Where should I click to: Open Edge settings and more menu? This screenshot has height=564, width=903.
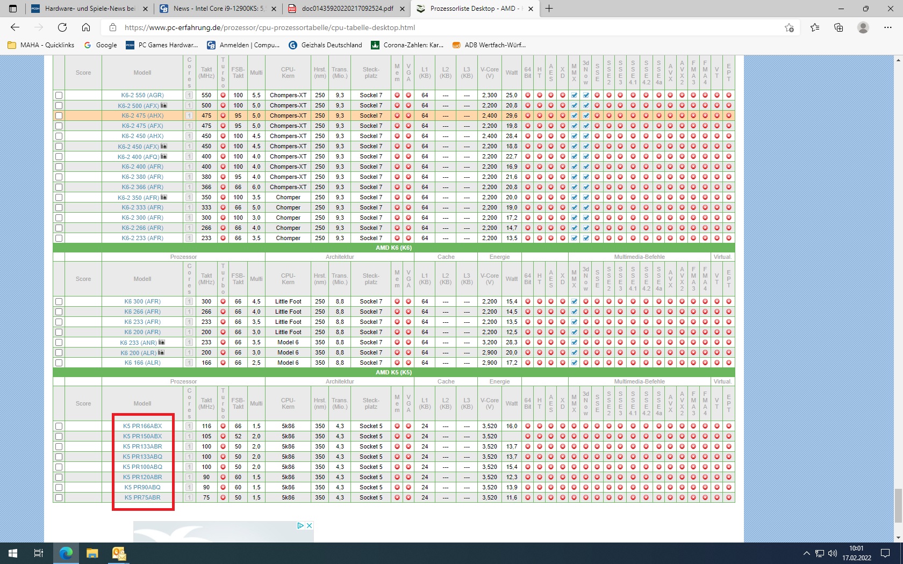[887, 27]
